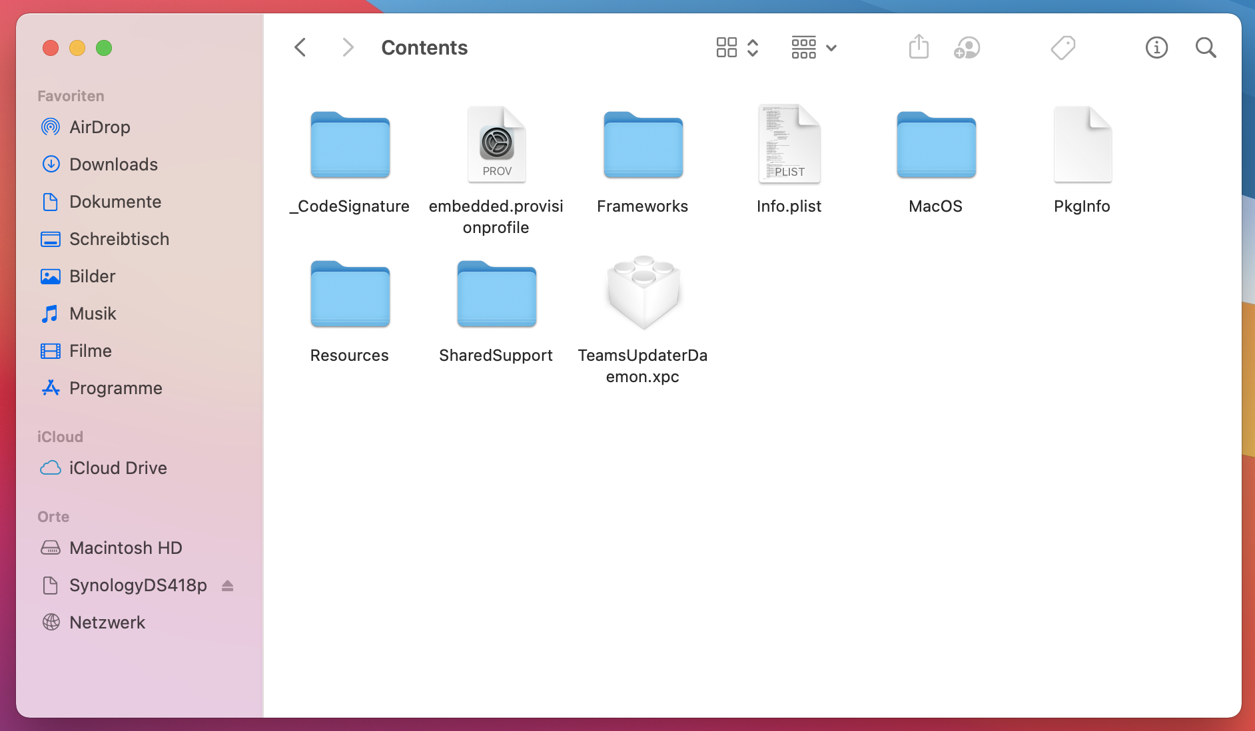Open the Search field
This screenshot has height=731, width=1255.
tap(1205, 47)
